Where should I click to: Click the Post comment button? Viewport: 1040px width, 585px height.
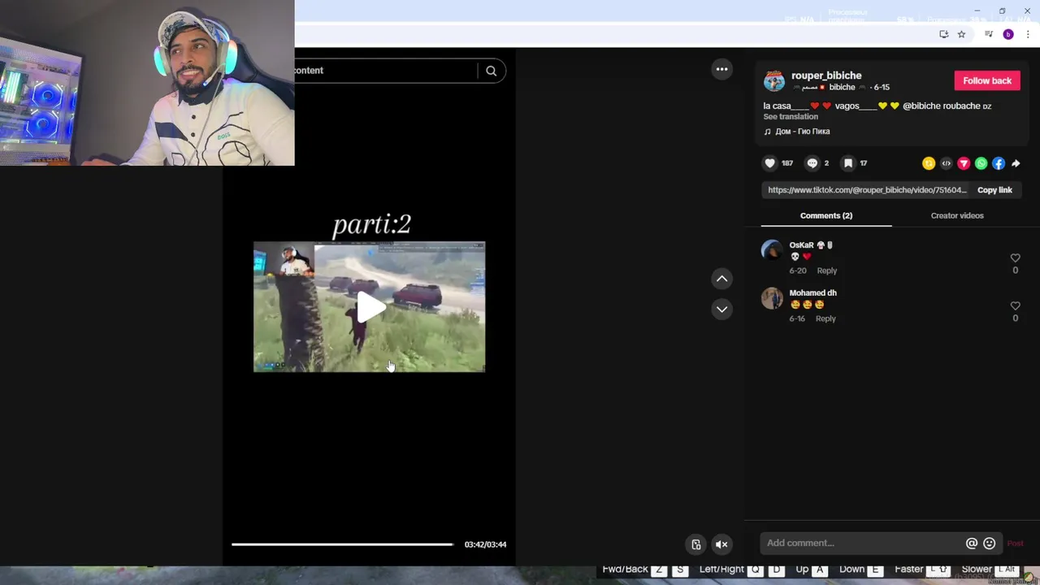click(1015, 544)
